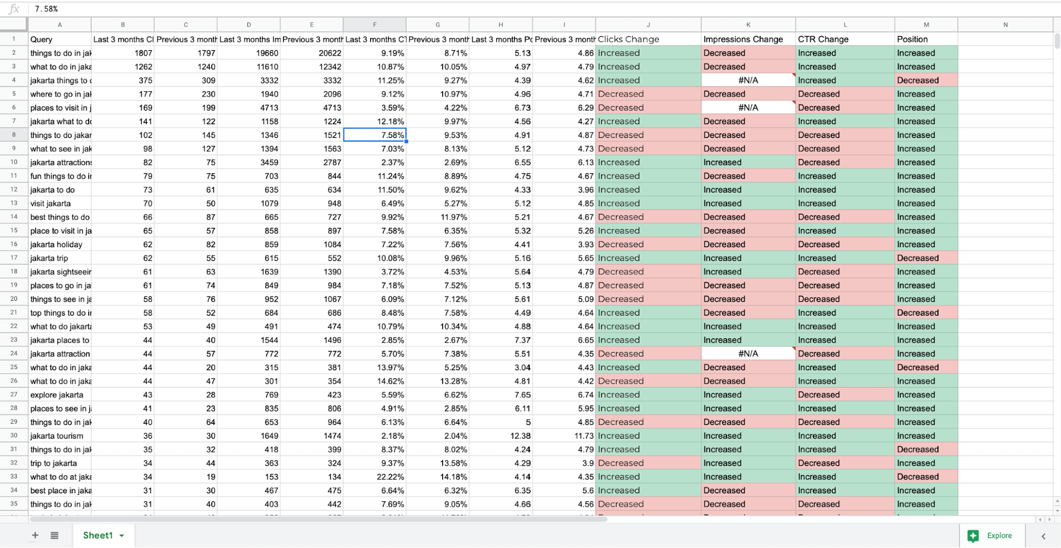Viewport: 1061px width, 548px height.
Task: Select column M header
Action: click(x=926, y=24)
